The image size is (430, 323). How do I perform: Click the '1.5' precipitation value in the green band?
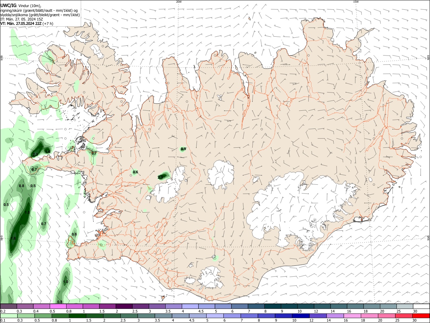(27, 213)
